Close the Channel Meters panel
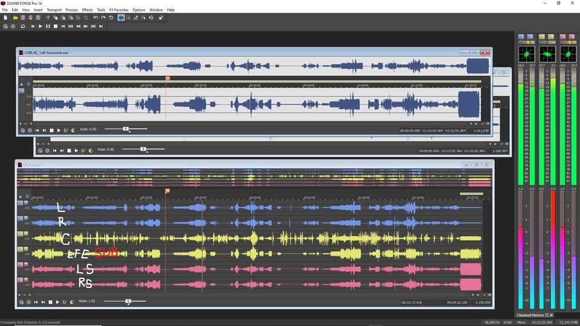Screen dimensions: 580x326 point(551,315)
